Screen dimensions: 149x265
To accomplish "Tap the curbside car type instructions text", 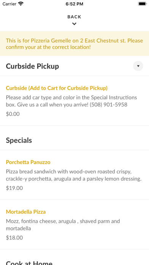I will point(71,101).
